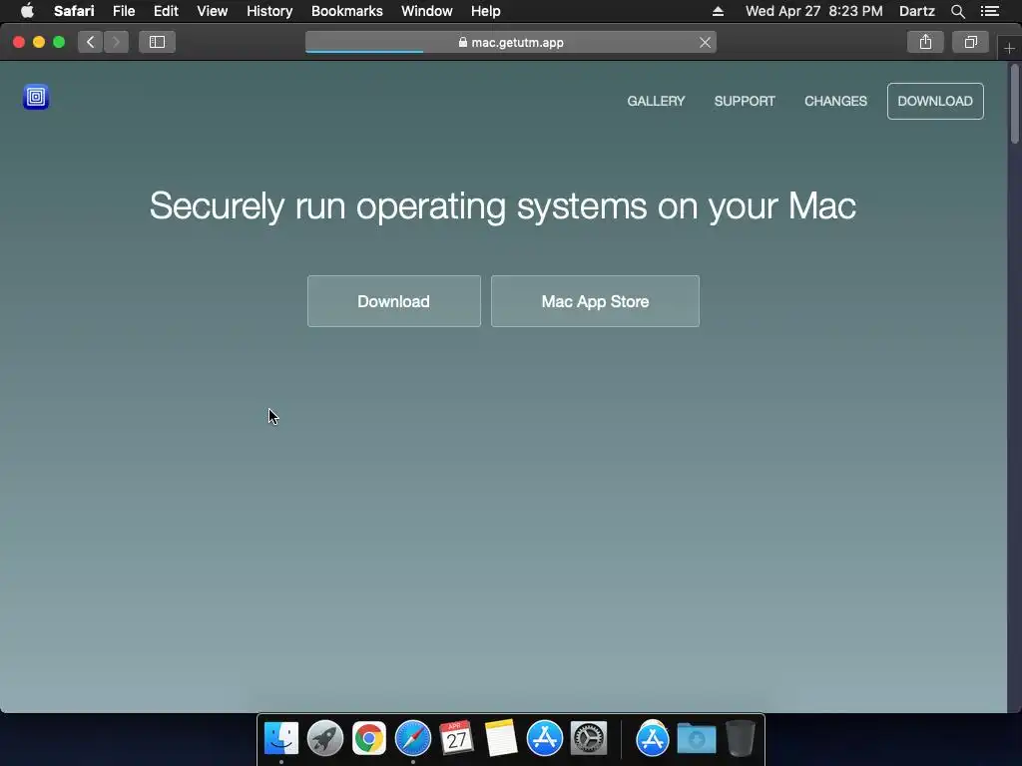Go forward with Safari's forward arrow
The image size is (1022, 766).
(116, 42)
